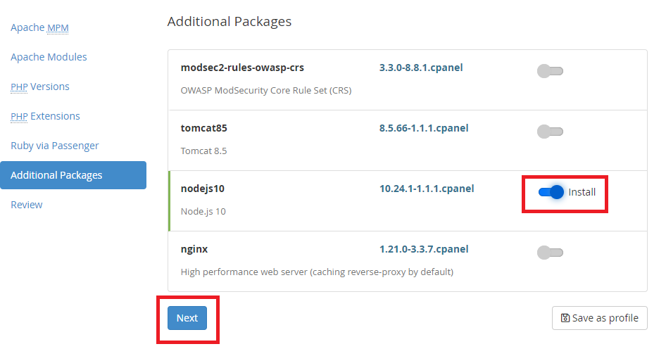666x356 pixels.
Task: Click the Next button
Action: click(x=187, y=318)
